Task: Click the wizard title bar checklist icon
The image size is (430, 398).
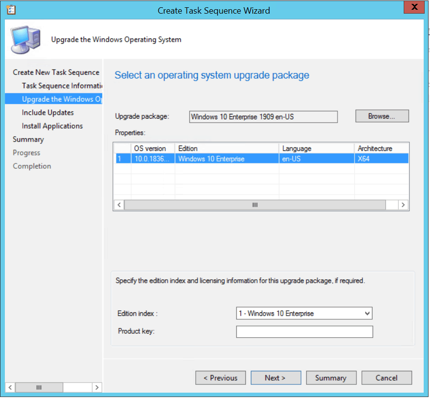Action: click(11, 10)
